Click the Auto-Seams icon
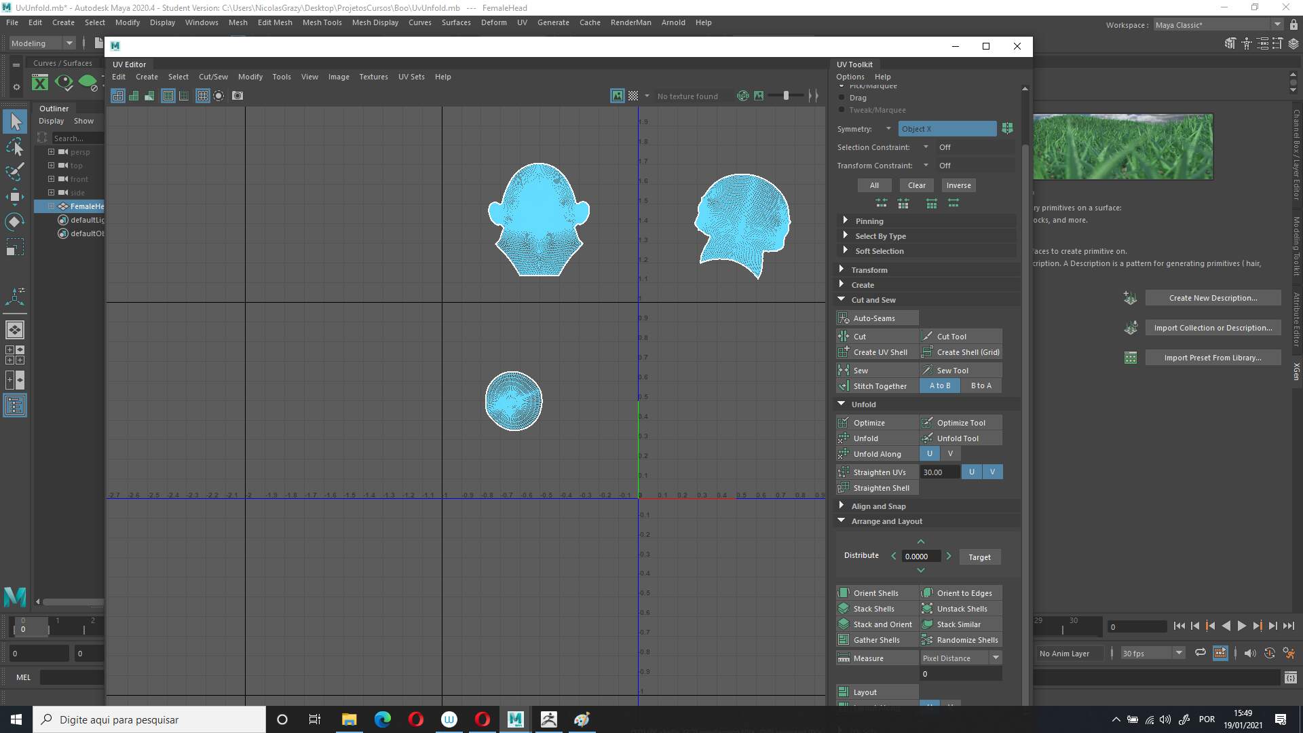This screenshot has height=733, width=1303. (x=844, y=318)
